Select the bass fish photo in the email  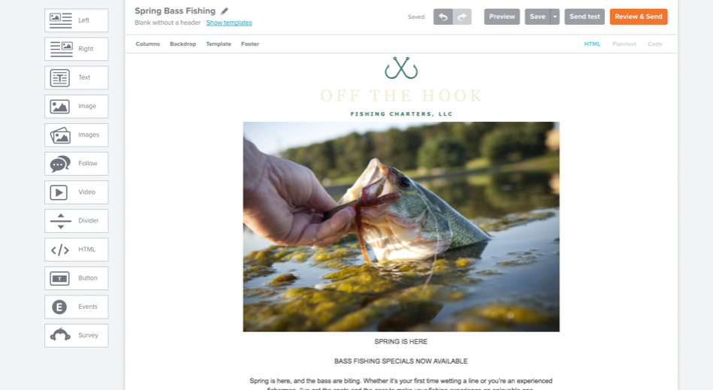pos(401,226)
